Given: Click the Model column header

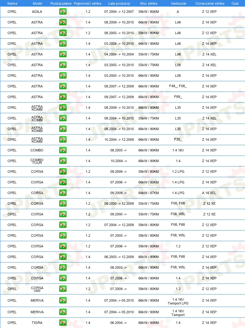Looking at the screenshot, I should [37, 3].
